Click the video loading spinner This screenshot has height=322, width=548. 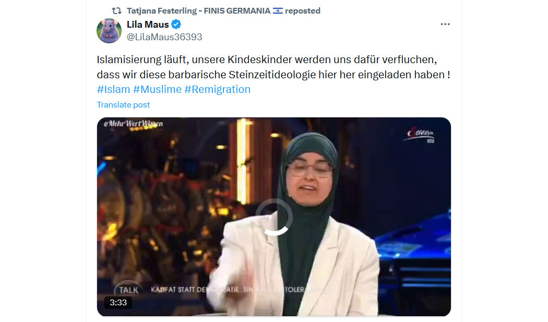273,217
